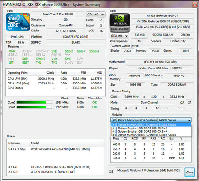Click the Model column header in Drives

pyautogui.click(x=64, y=143)
